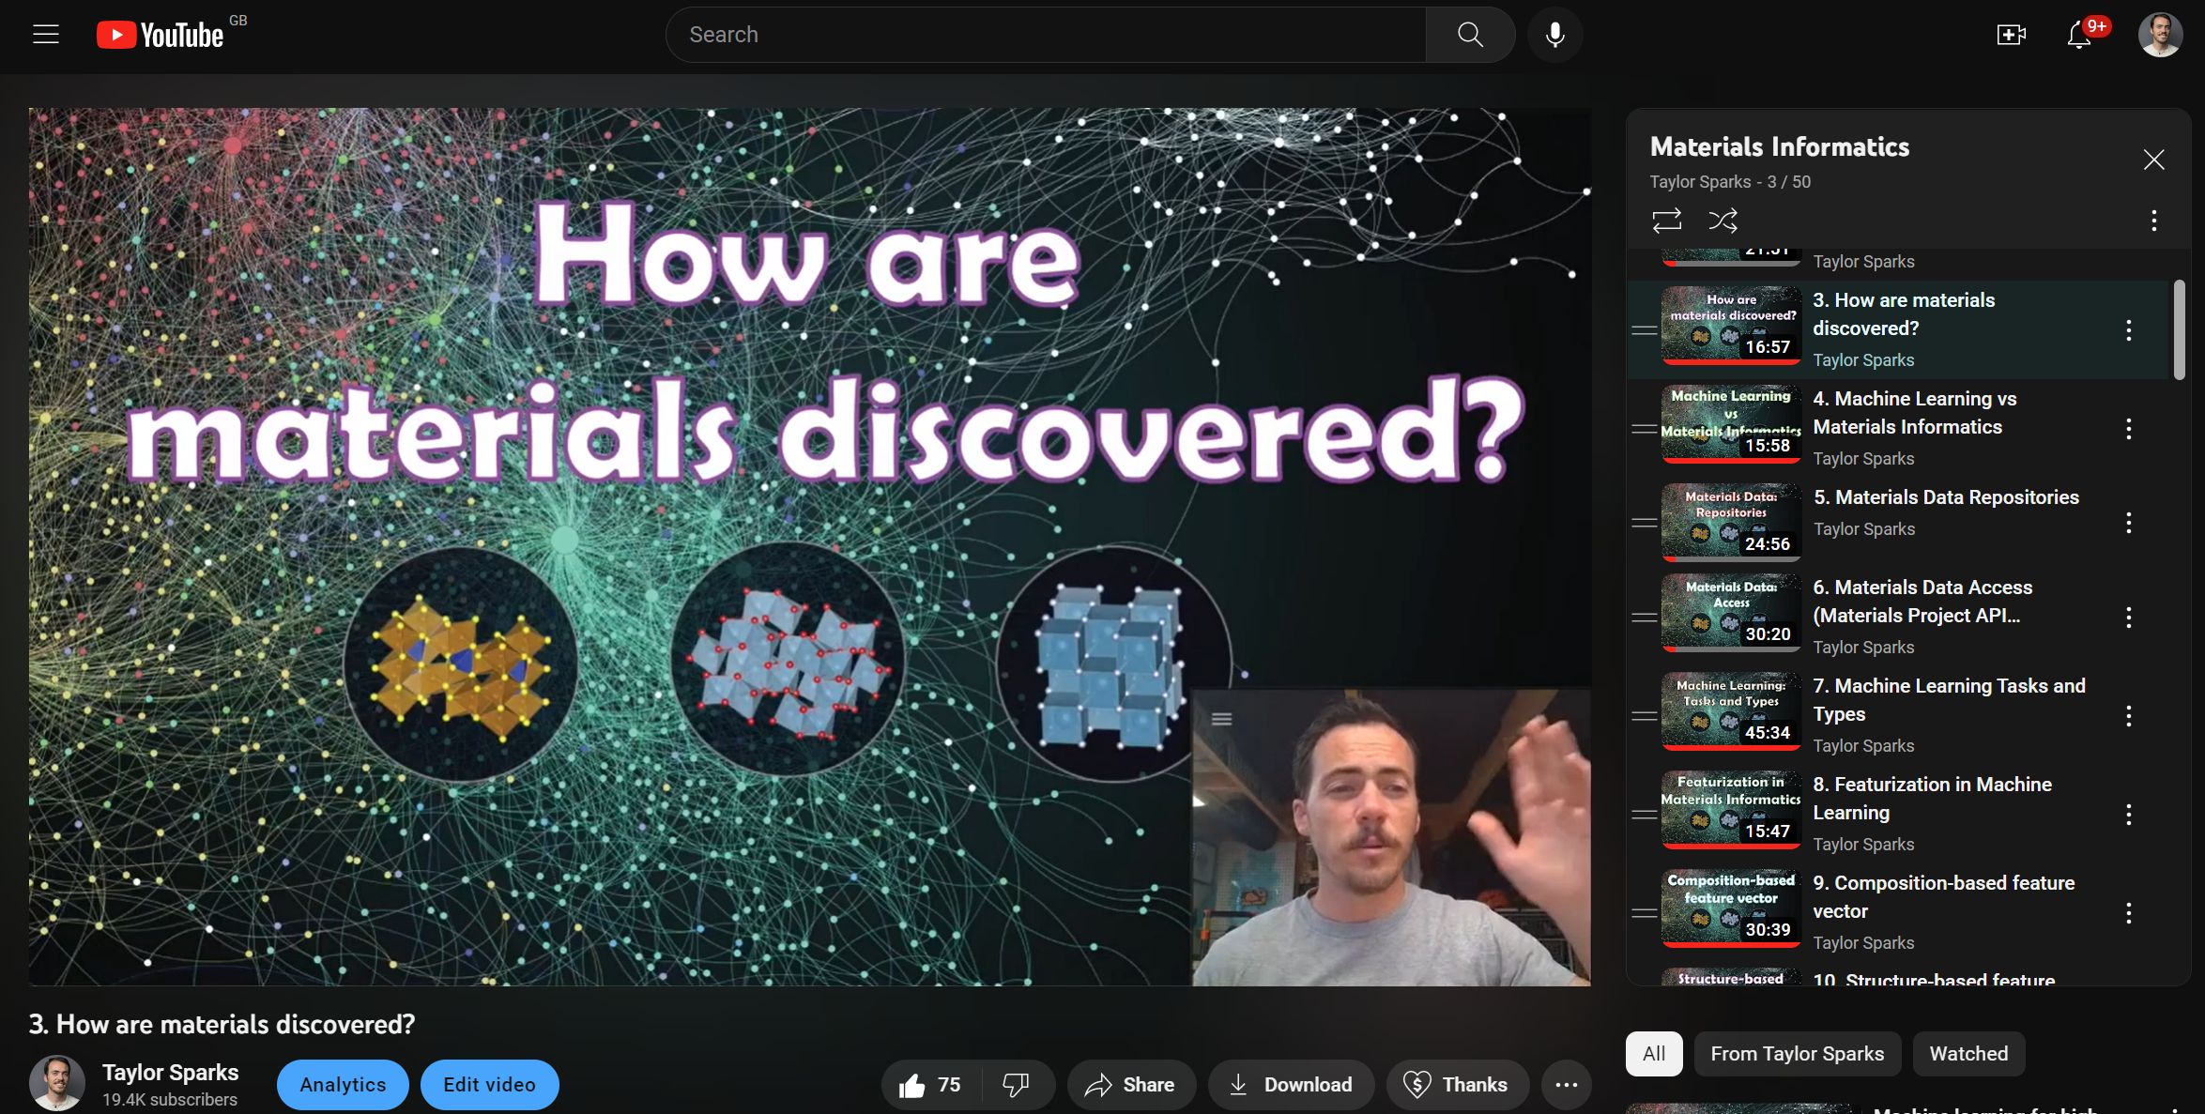The width and height of the screenshot is (2205, 1114).
Task: Open options for Materials Data Repositories video
Action: pos(2128,523)
